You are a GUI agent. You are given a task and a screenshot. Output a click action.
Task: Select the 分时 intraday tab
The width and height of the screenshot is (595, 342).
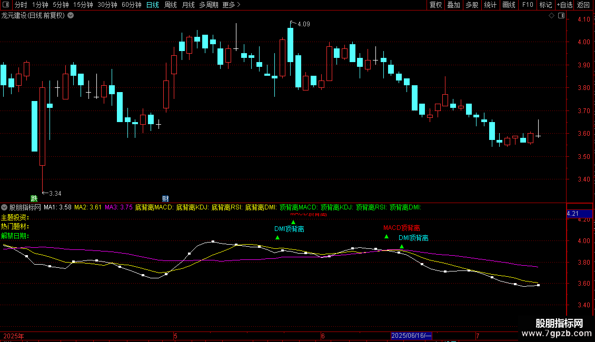click(x=21, y=5)
